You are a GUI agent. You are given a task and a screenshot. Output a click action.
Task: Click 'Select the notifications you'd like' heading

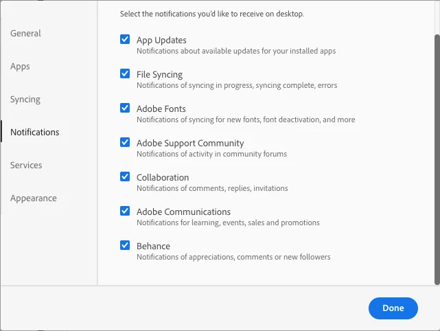click(x=212, y=14)
